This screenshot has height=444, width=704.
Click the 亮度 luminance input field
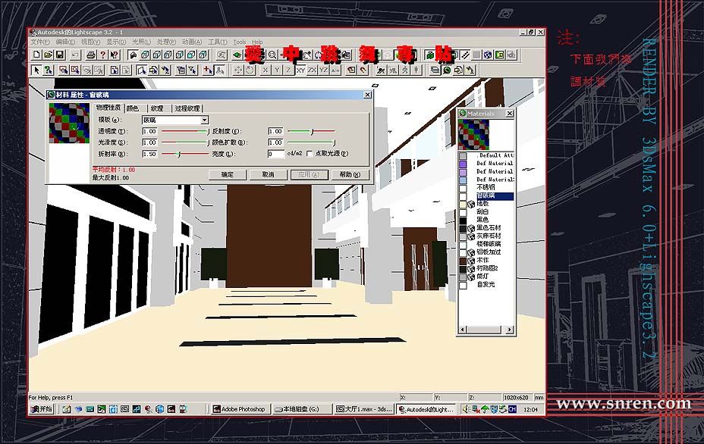point(276,153)
